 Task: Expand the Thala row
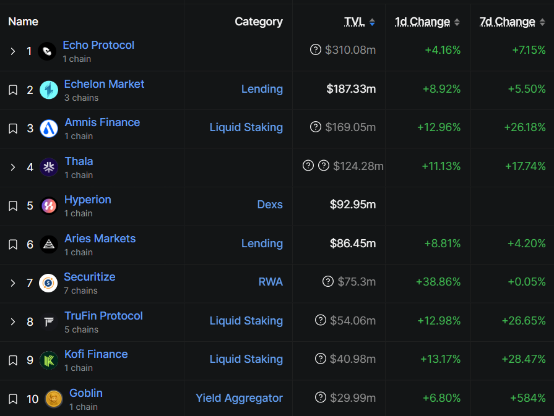(13, 167)
